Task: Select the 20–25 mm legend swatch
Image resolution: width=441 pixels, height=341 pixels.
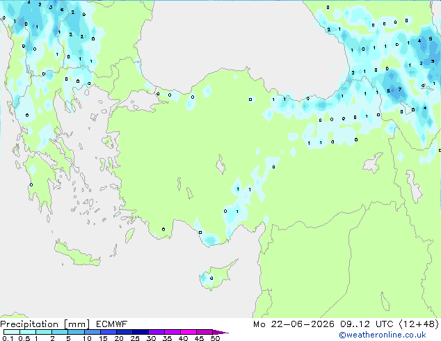Action: point(124,332)
